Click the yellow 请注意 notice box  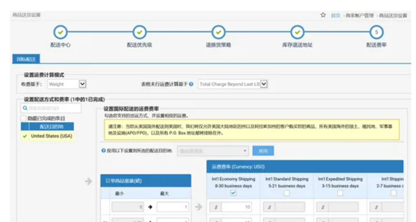coord(252,130)
